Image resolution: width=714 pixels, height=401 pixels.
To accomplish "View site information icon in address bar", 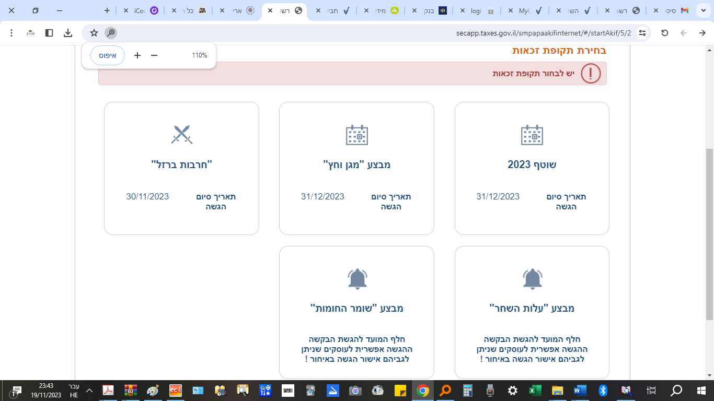I will pos(643,33).
